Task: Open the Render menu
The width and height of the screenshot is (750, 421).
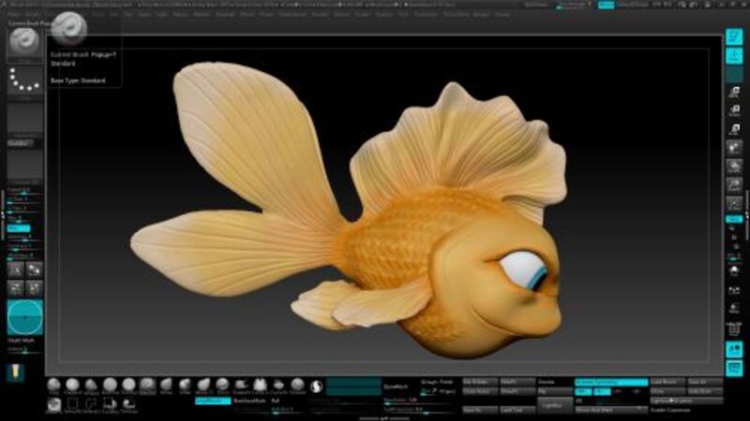Action: (320, 14)
